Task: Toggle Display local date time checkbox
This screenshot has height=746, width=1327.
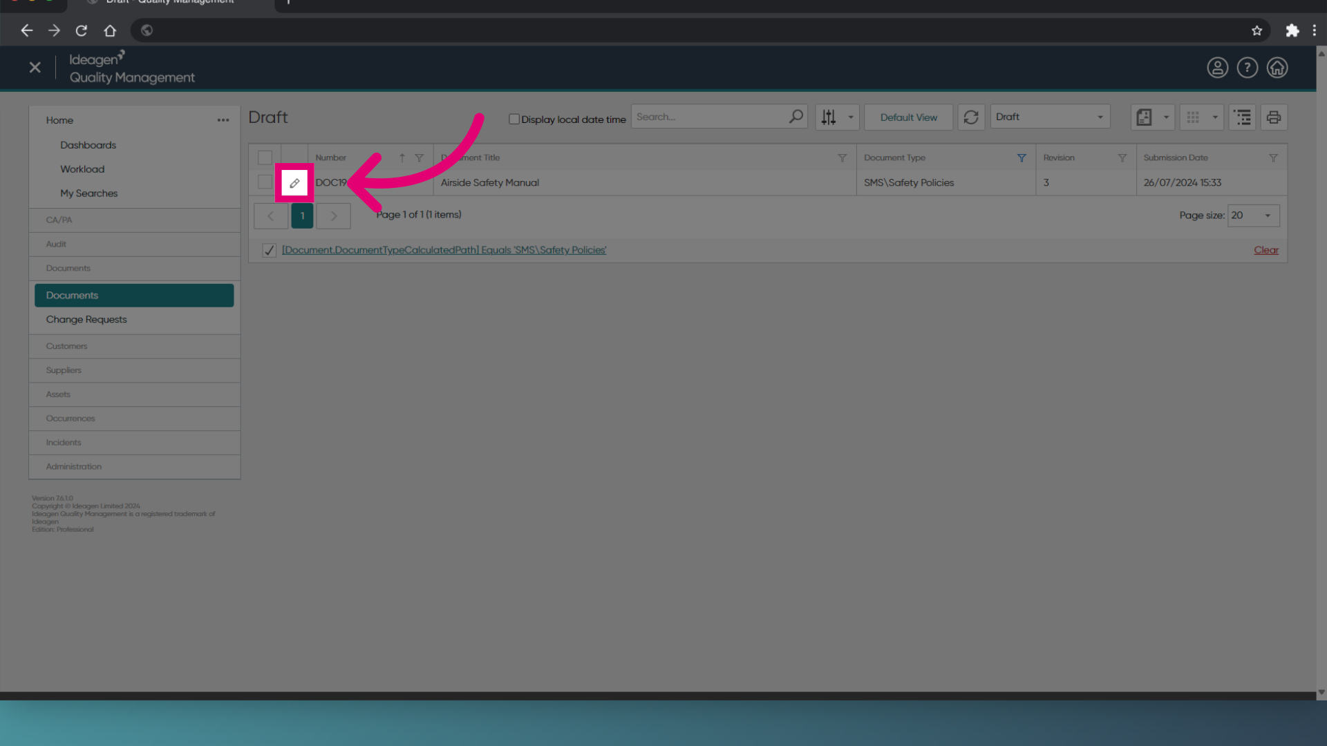Action: click(514, 119)
